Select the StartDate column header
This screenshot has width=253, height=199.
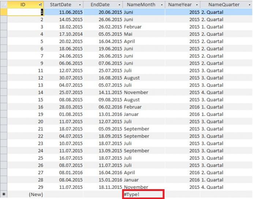pyautogui.click(x=64, y=5)
